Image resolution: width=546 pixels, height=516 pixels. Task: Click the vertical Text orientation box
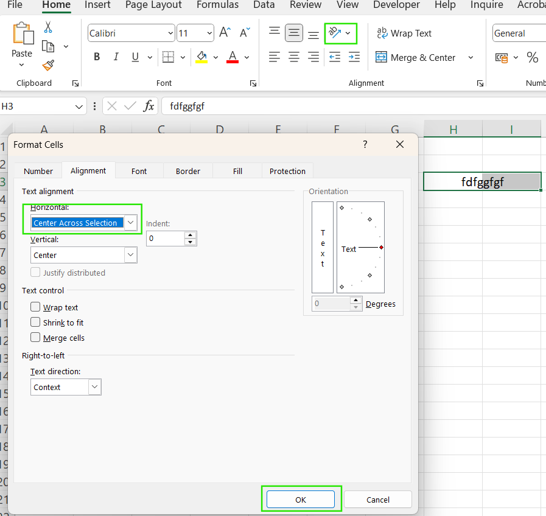tap(323, 248)
